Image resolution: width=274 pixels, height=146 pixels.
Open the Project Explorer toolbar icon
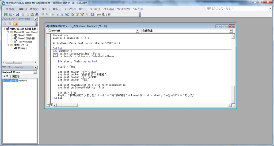73,14
